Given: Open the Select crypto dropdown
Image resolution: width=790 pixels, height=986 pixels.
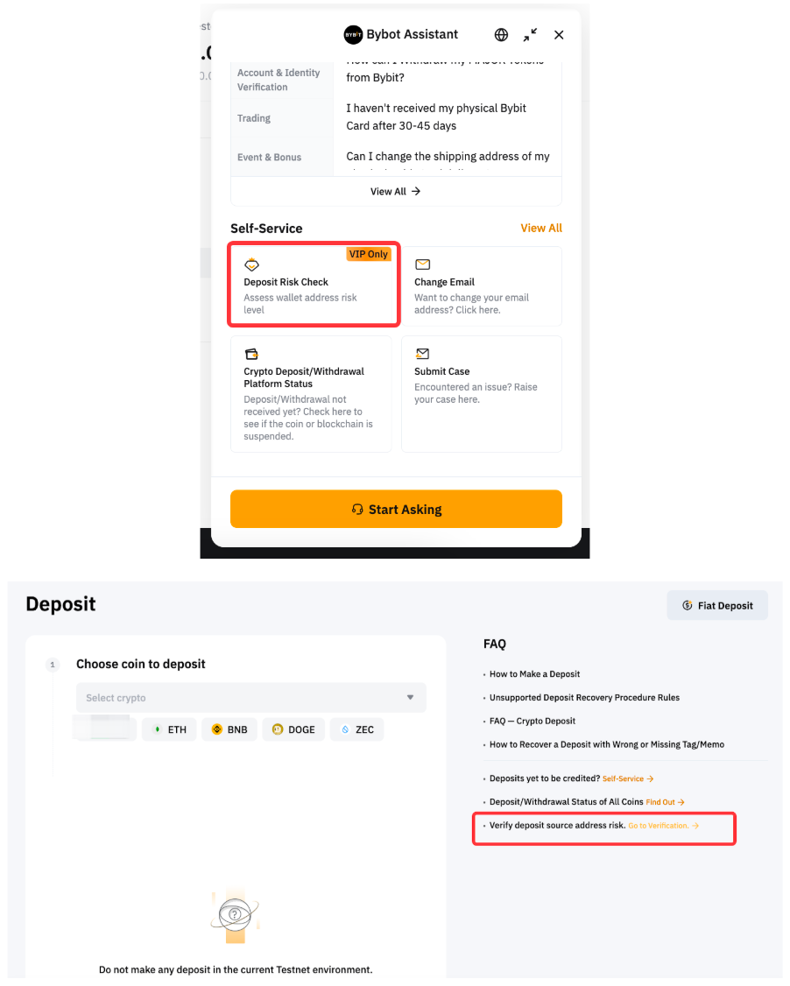Looking at the screenshot, I should (250, 698).
